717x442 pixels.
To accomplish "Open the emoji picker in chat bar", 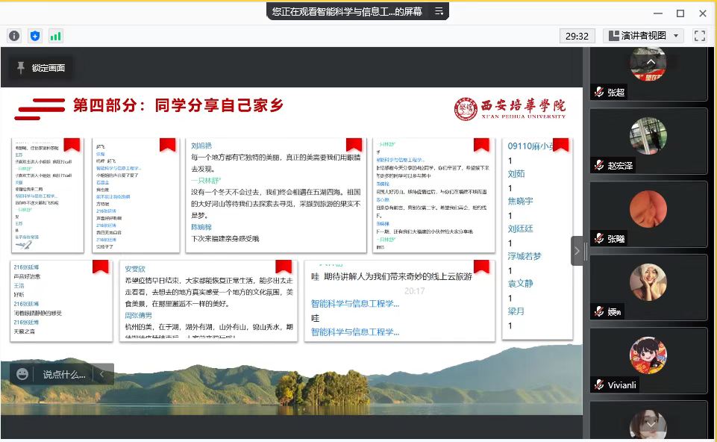I will (x=22, y=374).
